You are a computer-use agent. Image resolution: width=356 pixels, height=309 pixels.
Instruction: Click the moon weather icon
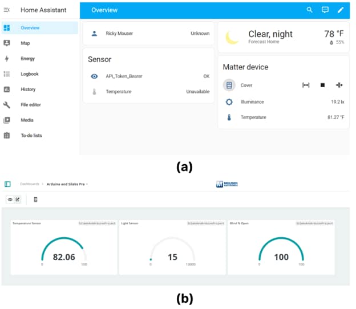point(232,37)
